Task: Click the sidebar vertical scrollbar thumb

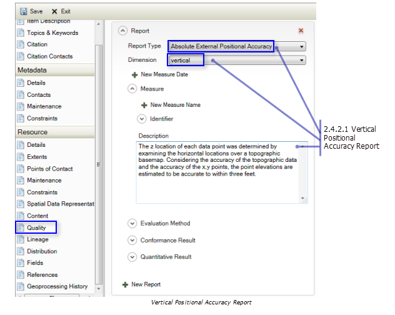Action: click(99, 164)
